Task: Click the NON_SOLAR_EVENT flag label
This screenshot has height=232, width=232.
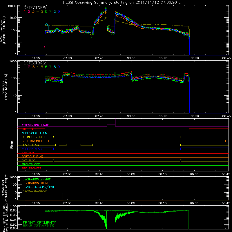Action: [35, 133]
